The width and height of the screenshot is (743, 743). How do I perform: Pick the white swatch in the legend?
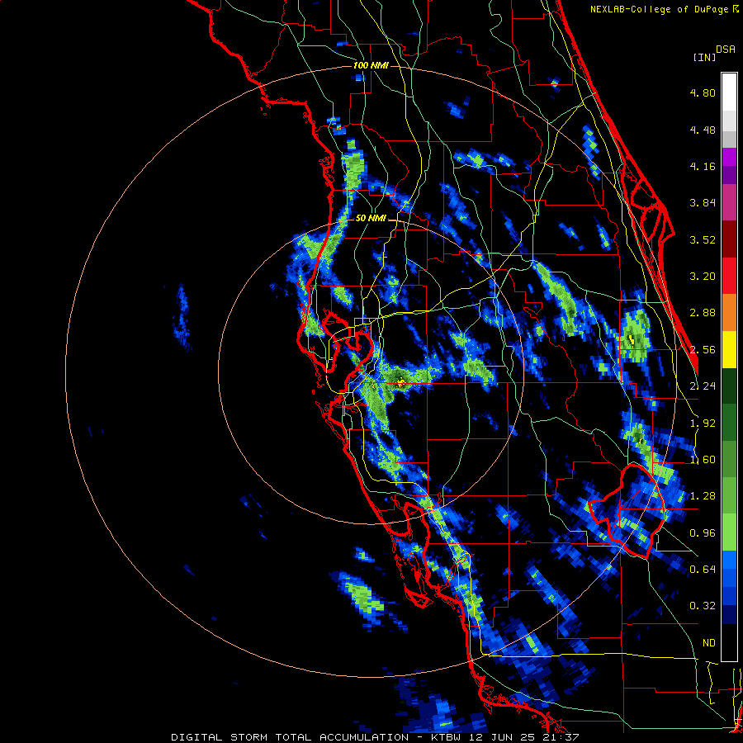[729, 92]
